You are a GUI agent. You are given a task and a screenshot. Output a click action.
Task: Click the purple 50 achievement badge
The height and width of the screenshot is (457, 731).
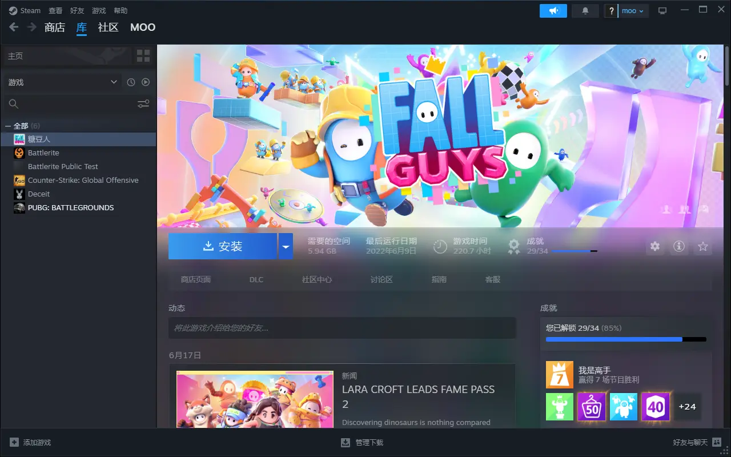click(x=592, y=407)
